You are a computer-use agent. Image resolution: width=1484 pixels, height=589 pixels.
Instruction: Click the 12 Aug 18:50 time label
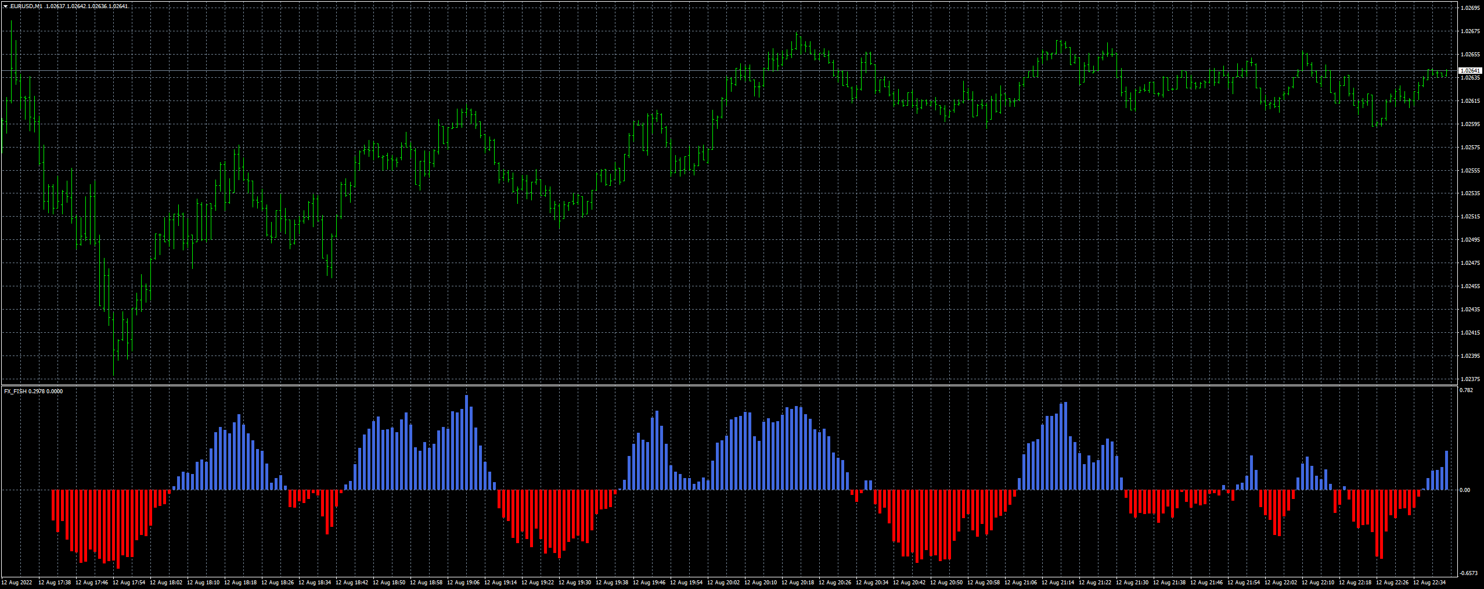point(389,583)
